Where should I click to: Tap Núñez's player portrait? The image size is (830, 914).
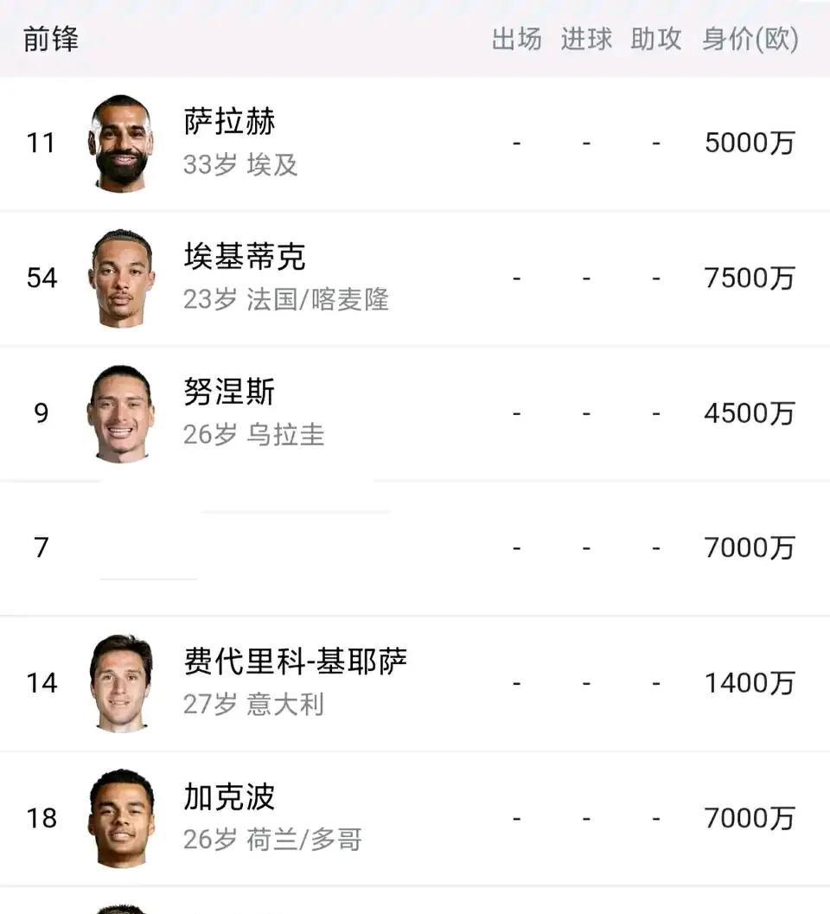tap(121, 413)
